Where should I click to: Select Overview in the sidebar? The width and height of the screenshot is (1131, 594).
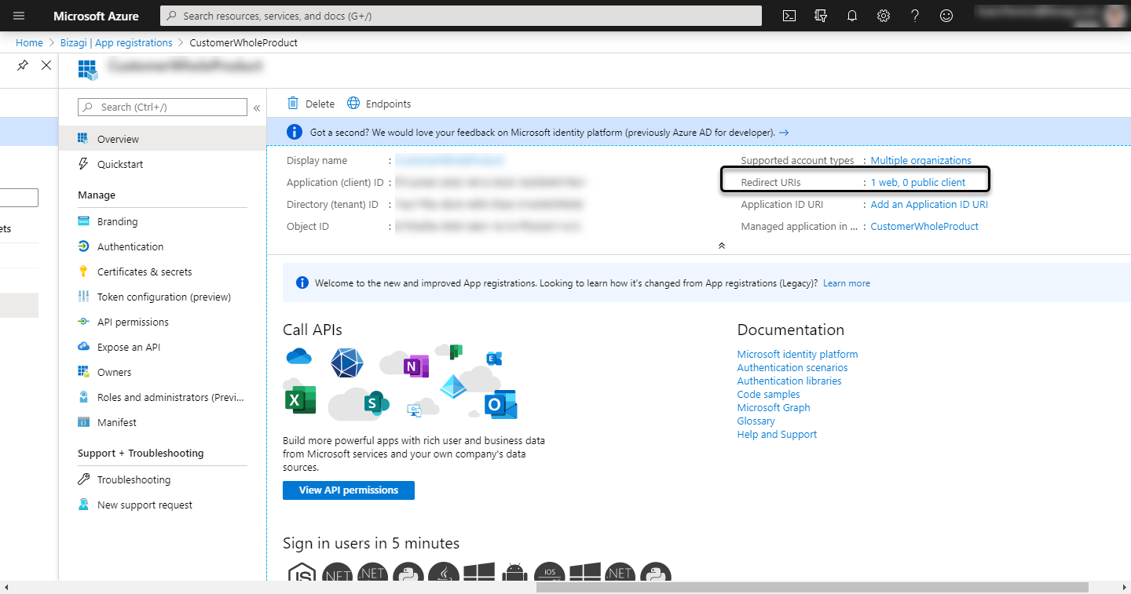(x=163, y=139)
